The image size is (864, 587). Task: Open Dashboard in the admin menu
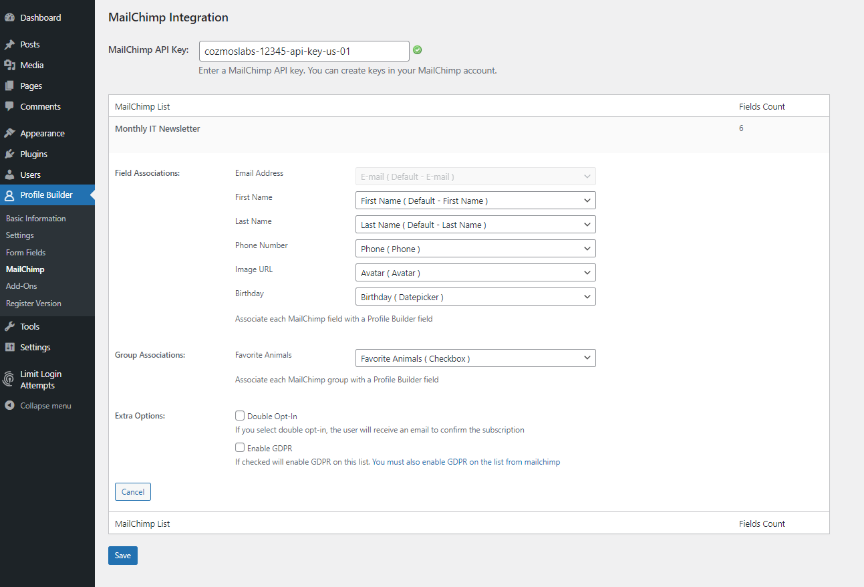[47, 17]
